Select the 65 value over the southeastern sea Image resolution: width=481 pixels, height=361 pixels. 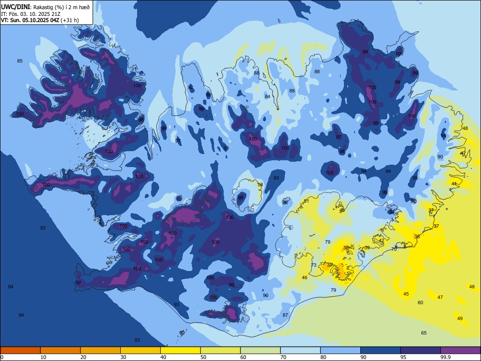(424, 333)
